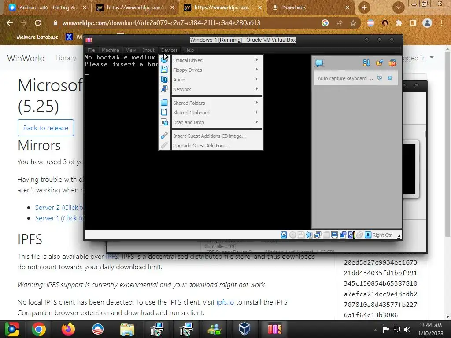Open Shared Clipboard submenu
Screen dimensions: 451x338
coord(217,113)
